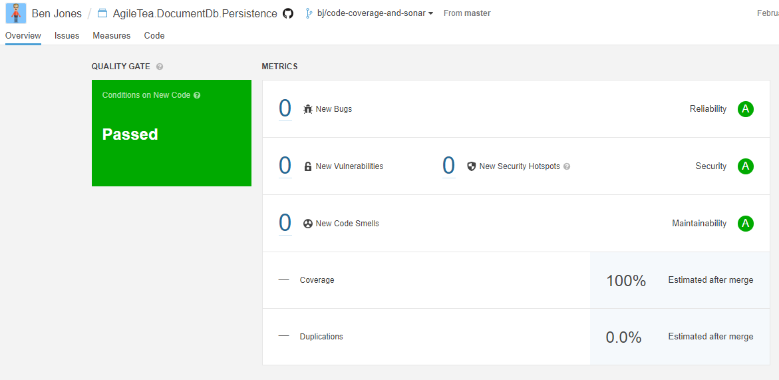Viewport: 779px width, 380px height.
Task: Click the New Vulnerabilities label text
Action: pyautogui.click(x=349, y=166)
